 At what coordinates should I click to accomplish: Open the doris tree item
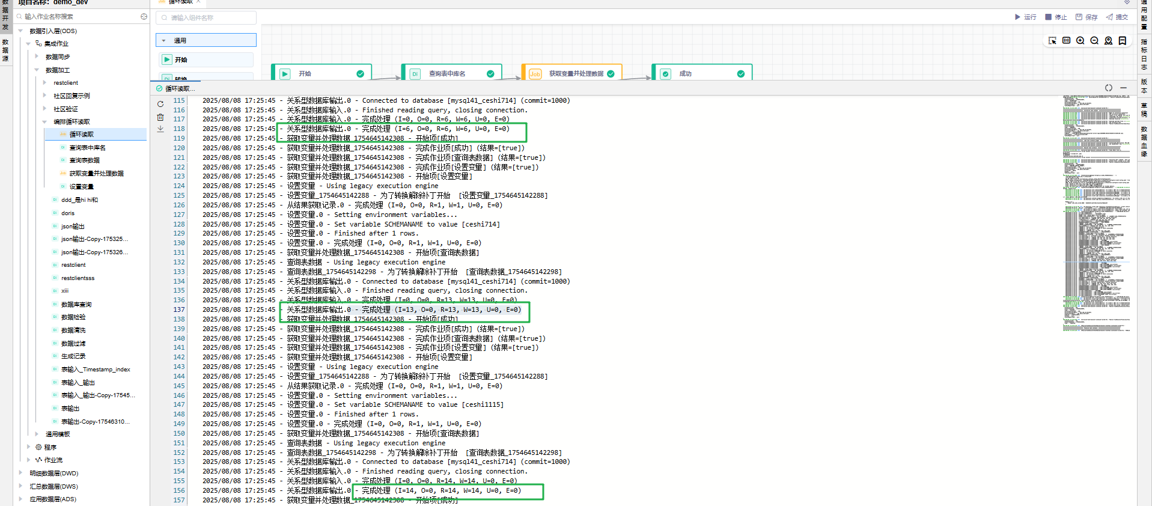click(68, 213)
